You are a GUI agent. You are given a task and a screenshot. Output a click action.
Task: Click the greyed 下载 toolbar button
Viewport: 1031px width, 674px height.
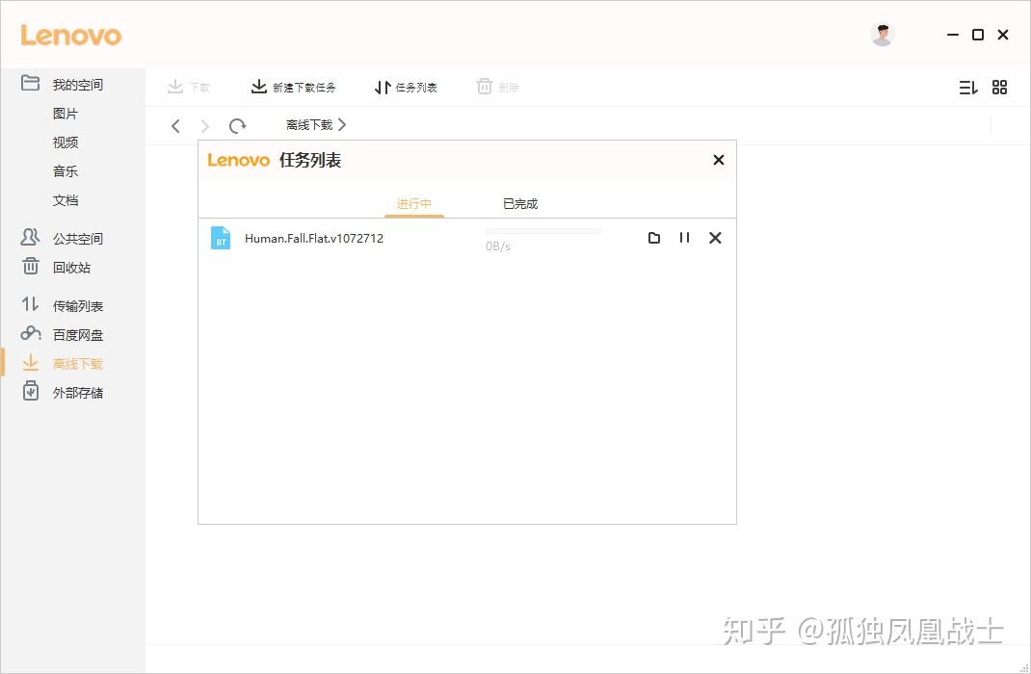point(188,87)
